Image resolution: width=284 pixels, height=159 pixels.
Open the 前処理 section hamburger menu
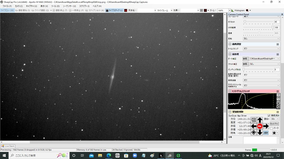point(278,54)
